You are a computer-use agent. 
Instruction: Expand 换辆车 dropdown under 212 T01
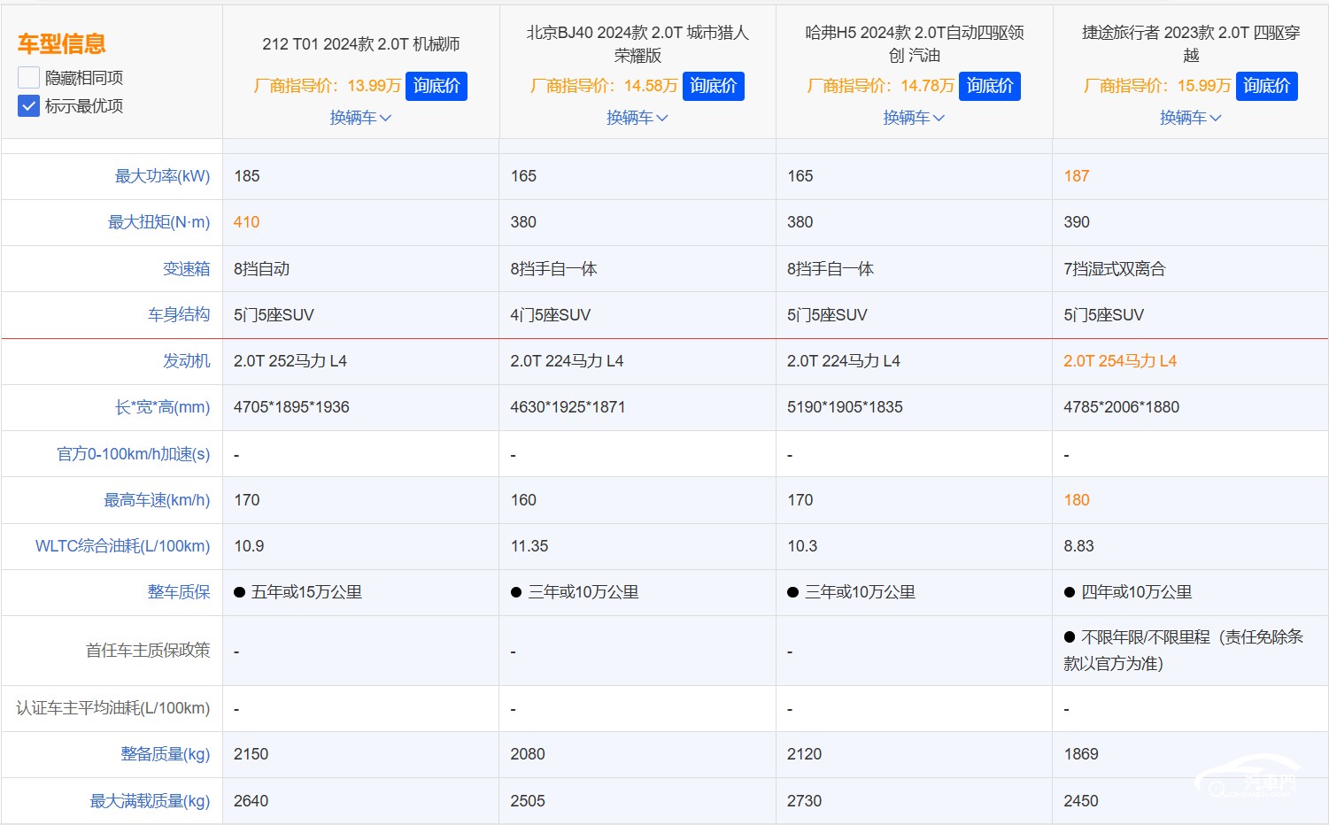[x=360, y=118]
